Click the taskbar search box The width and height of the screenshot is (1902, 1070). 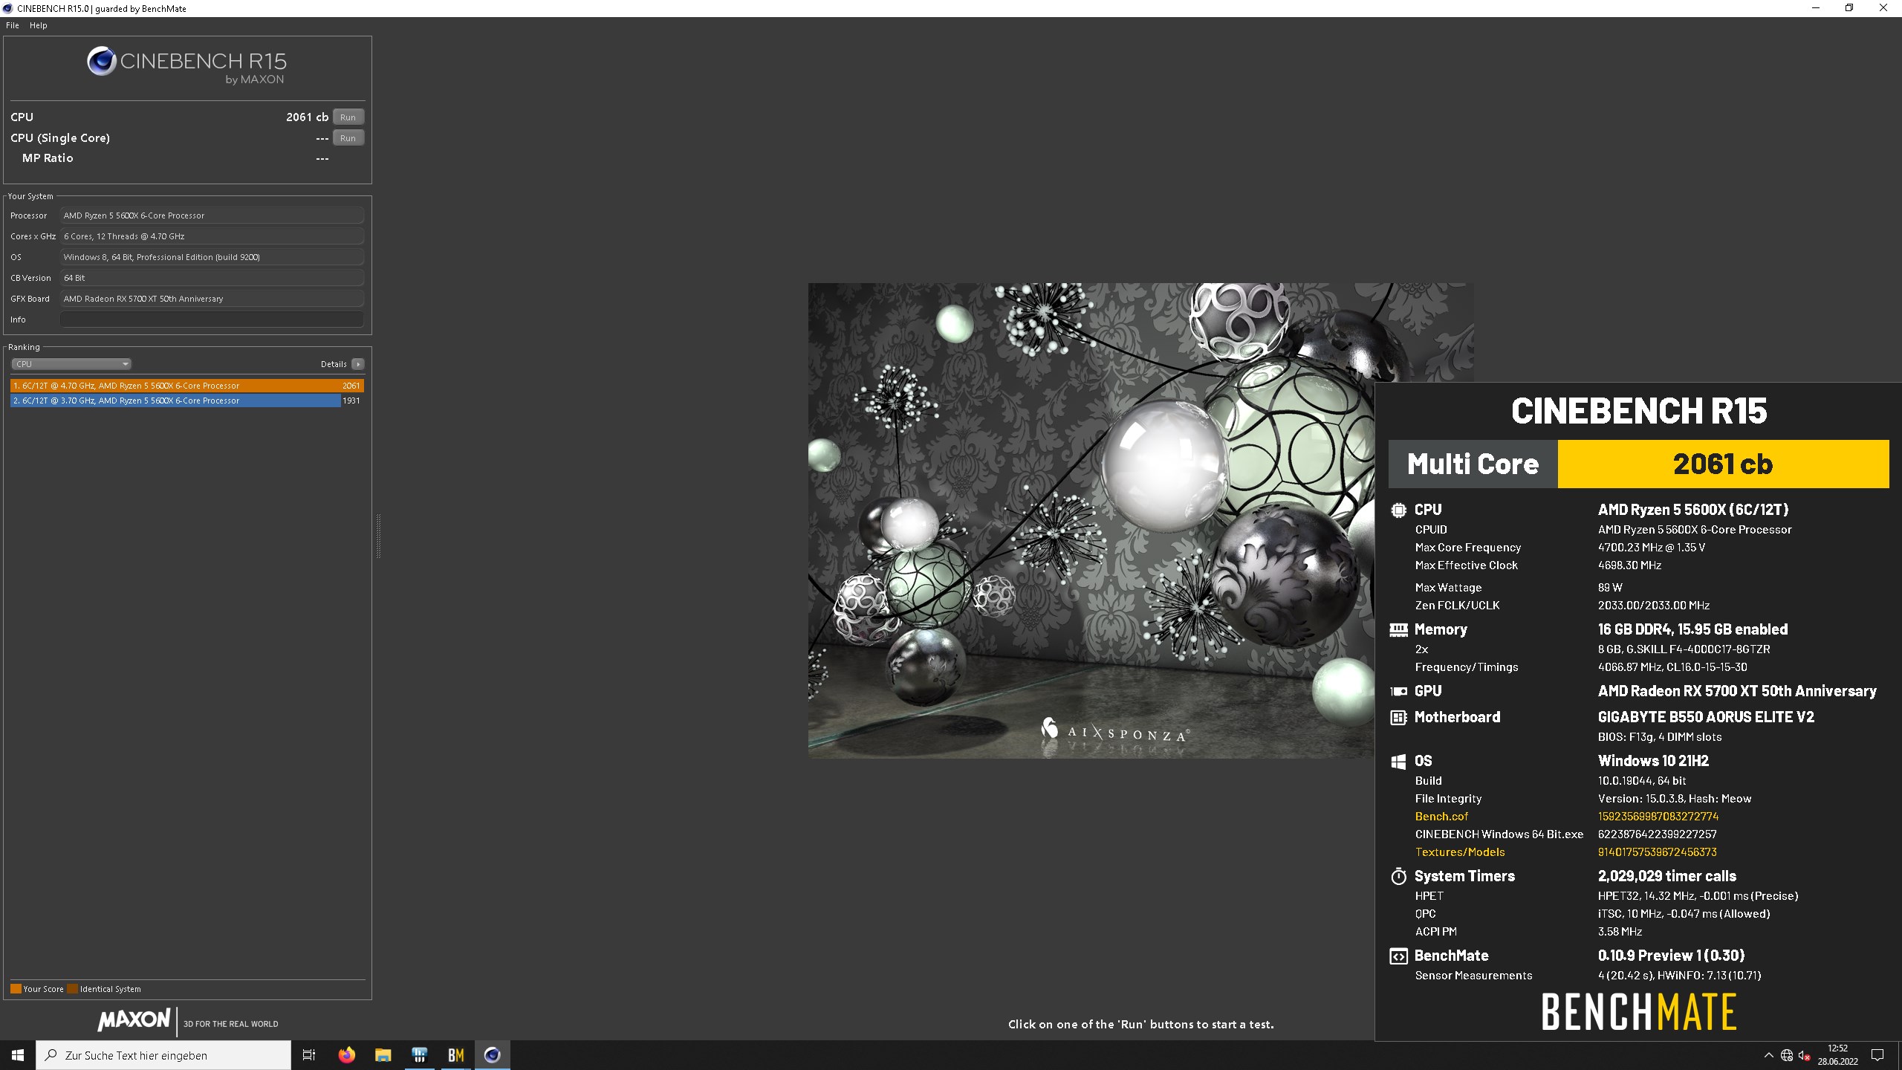point(163,1055)
